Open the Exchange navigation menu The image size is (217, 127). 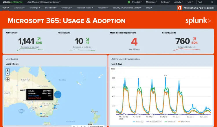point(35,8)
